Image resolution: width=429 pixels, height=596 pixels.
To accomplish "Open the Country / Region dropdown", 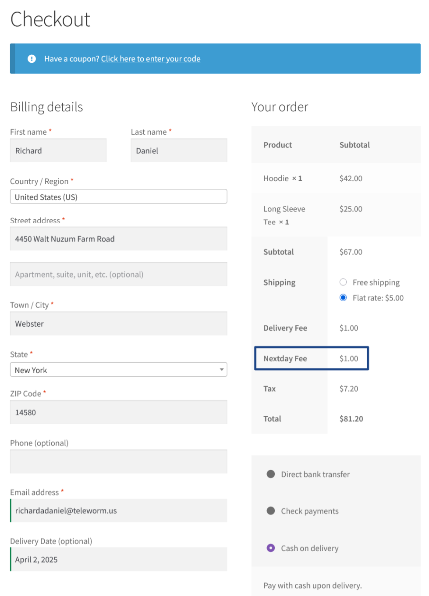I will (118, 197).
